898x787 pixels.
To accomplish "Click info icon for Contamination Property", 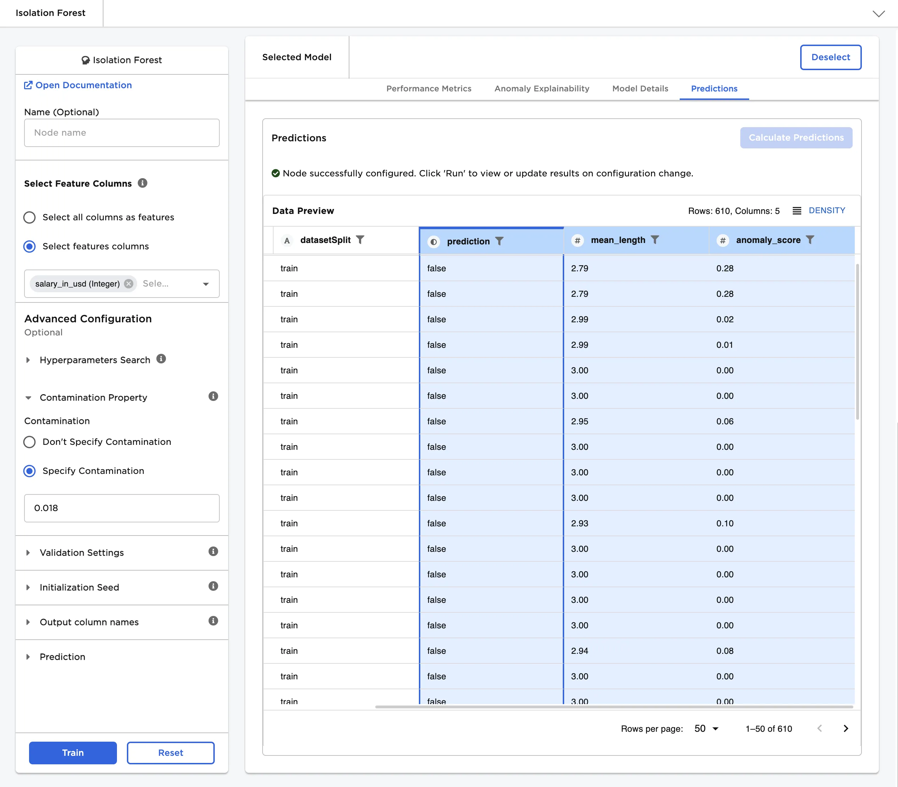I will [x=213, y=397].
